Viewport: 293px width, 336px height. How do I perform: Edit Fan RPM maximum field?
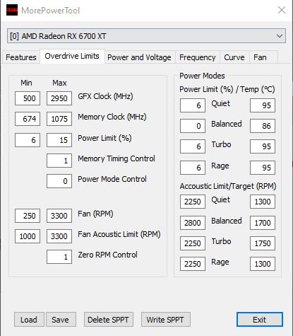59,216
